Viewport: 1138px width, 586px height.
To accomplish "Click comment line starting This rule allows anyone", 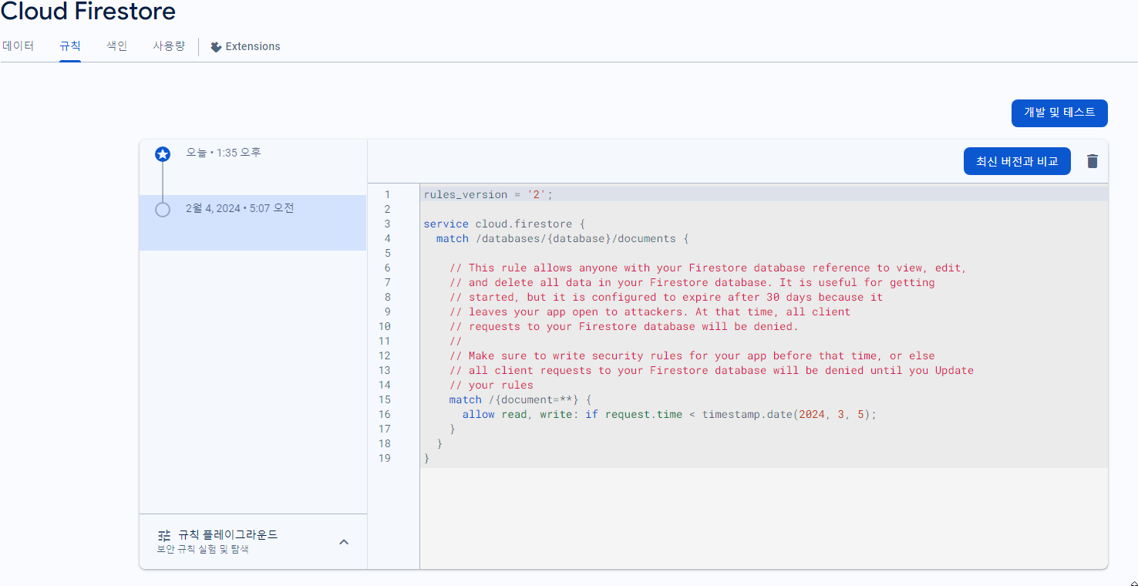I will [x=708, y=268].
